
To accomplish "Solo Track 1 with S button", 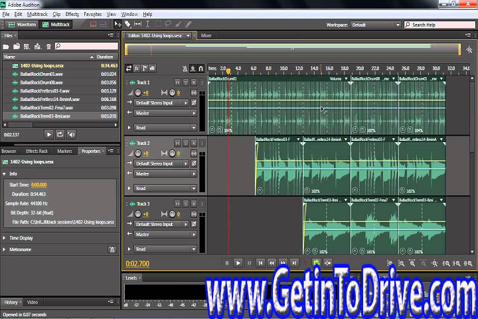I will 186,82.
